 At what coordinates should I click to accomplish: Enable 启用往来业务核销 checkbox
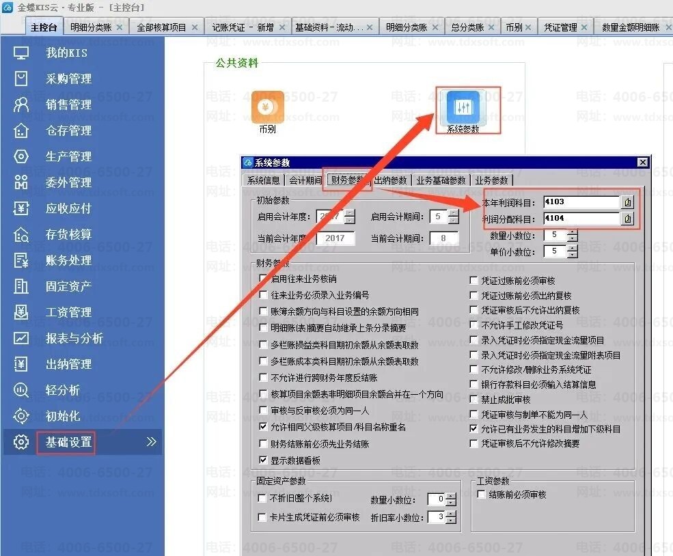264,279
